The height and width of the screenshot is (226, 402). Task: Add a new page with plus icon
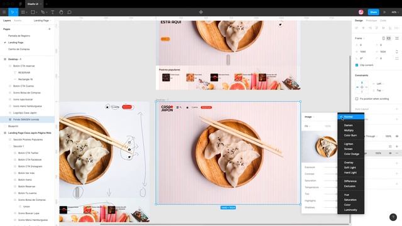50,29
